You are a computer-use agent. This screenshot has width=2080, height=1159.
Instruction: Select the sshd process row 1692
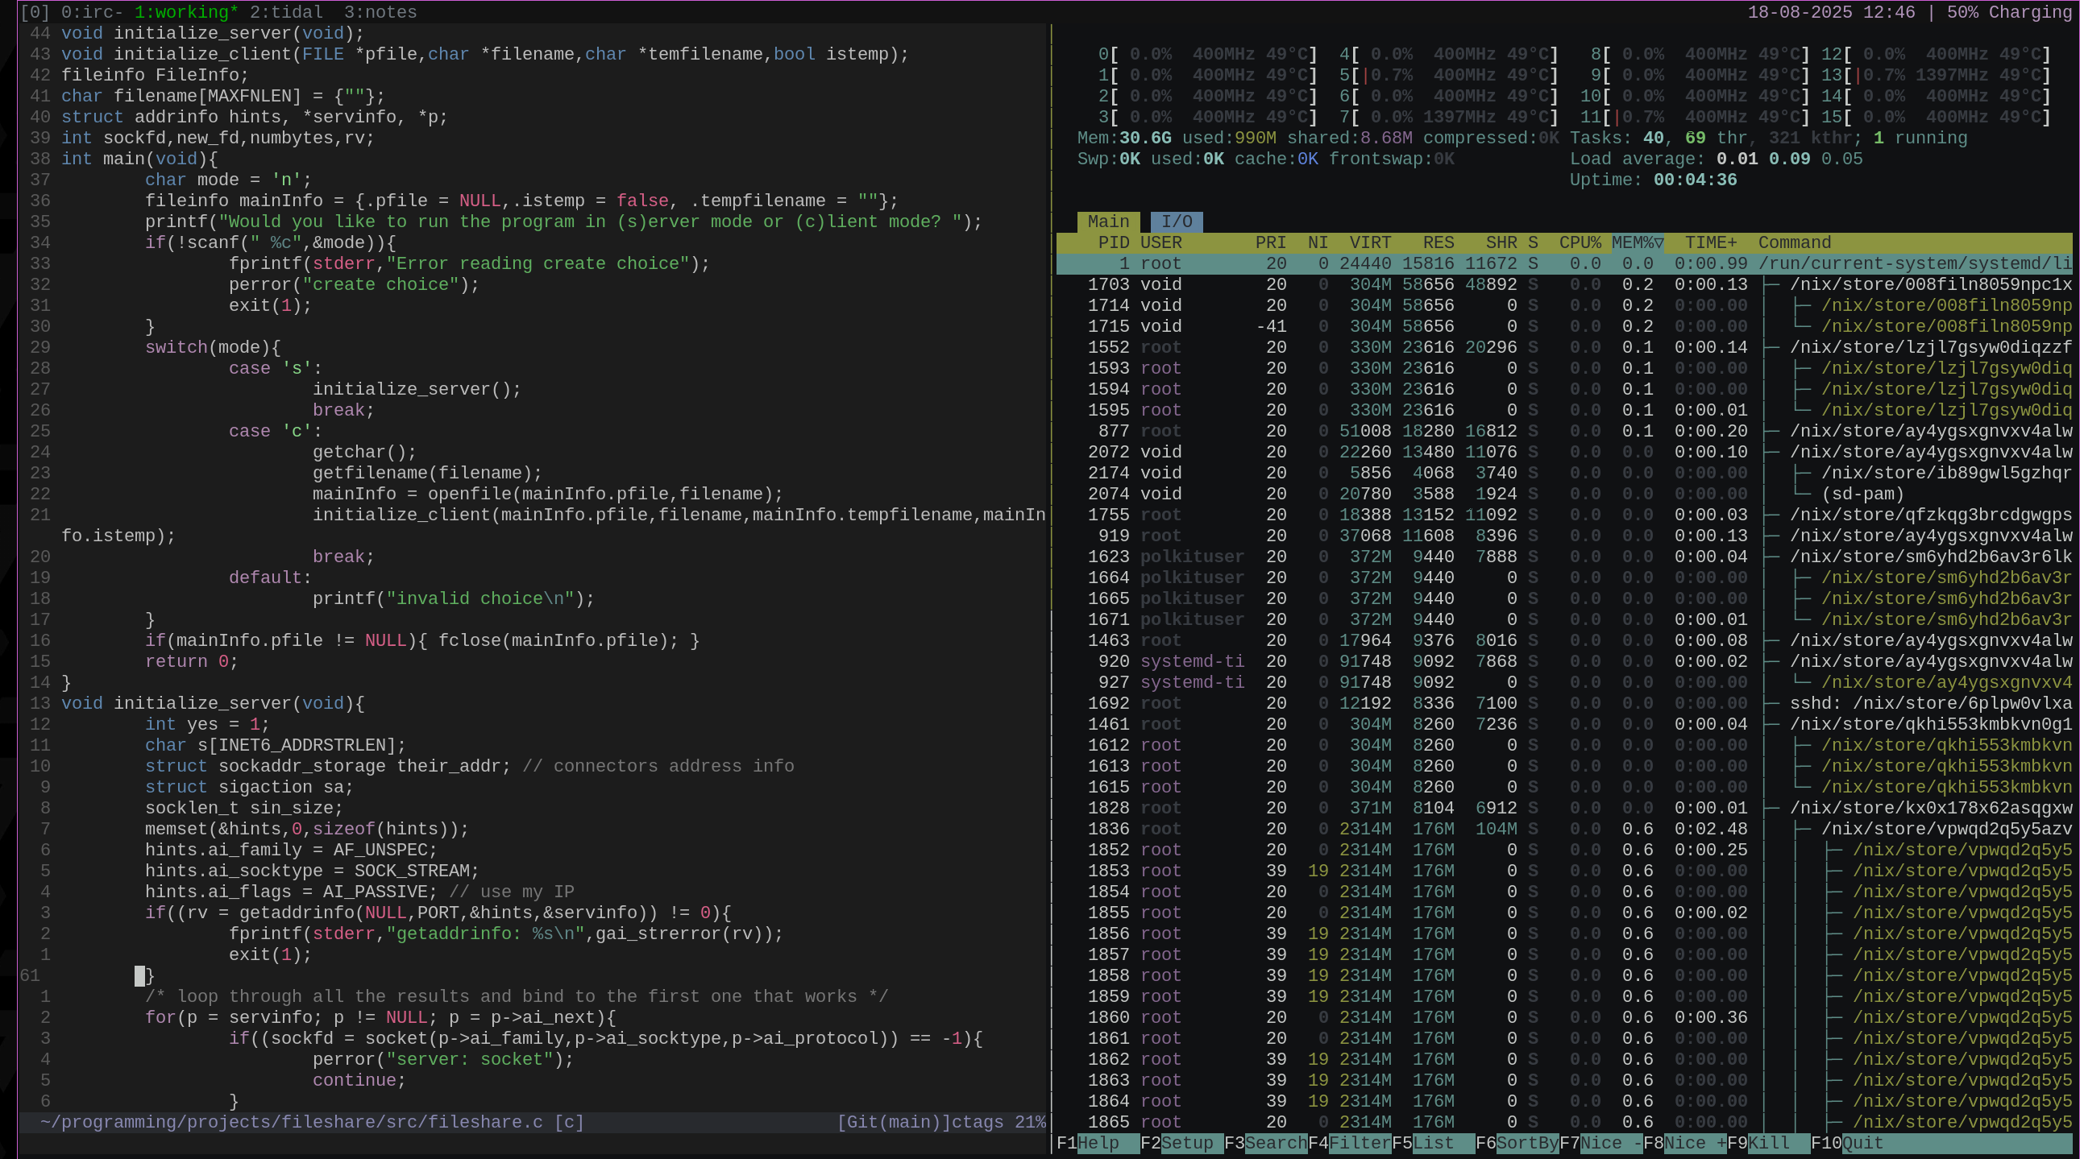(1109, 703)
